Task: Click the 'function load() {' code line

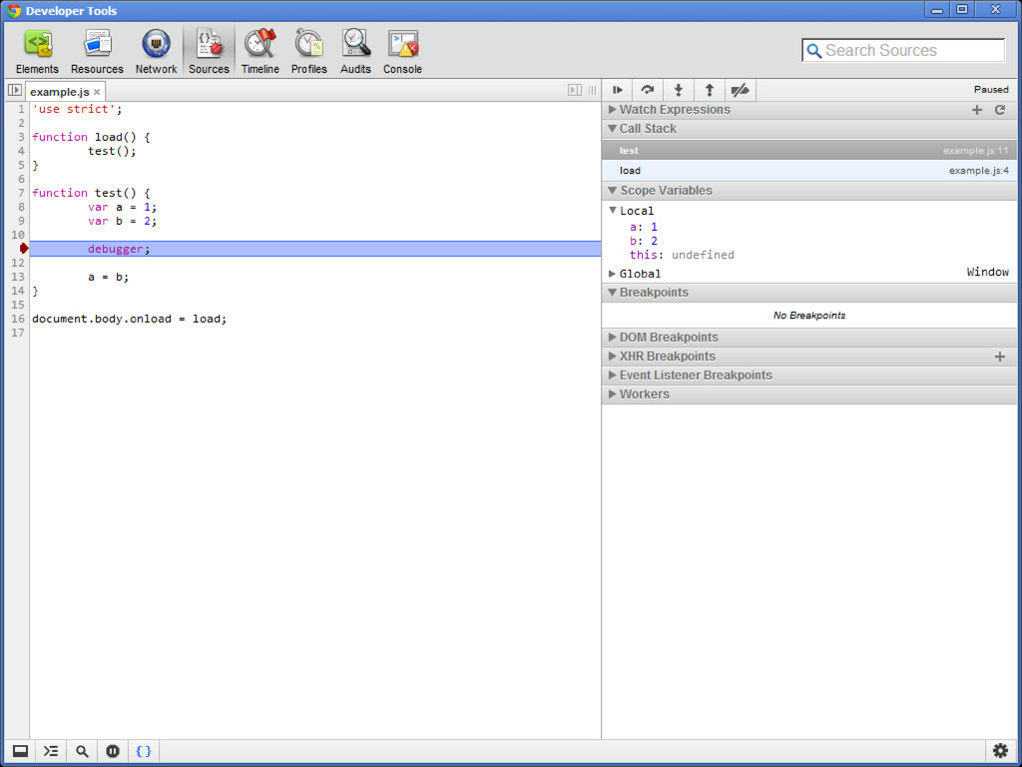Action: 91,137
